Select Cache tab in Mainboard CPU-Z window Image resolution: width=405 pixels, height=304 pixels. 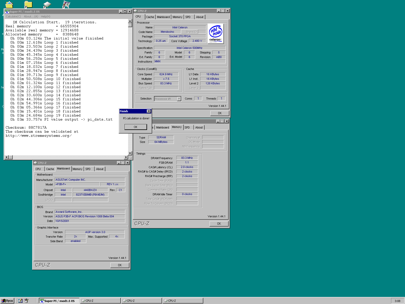pos(50,169)
